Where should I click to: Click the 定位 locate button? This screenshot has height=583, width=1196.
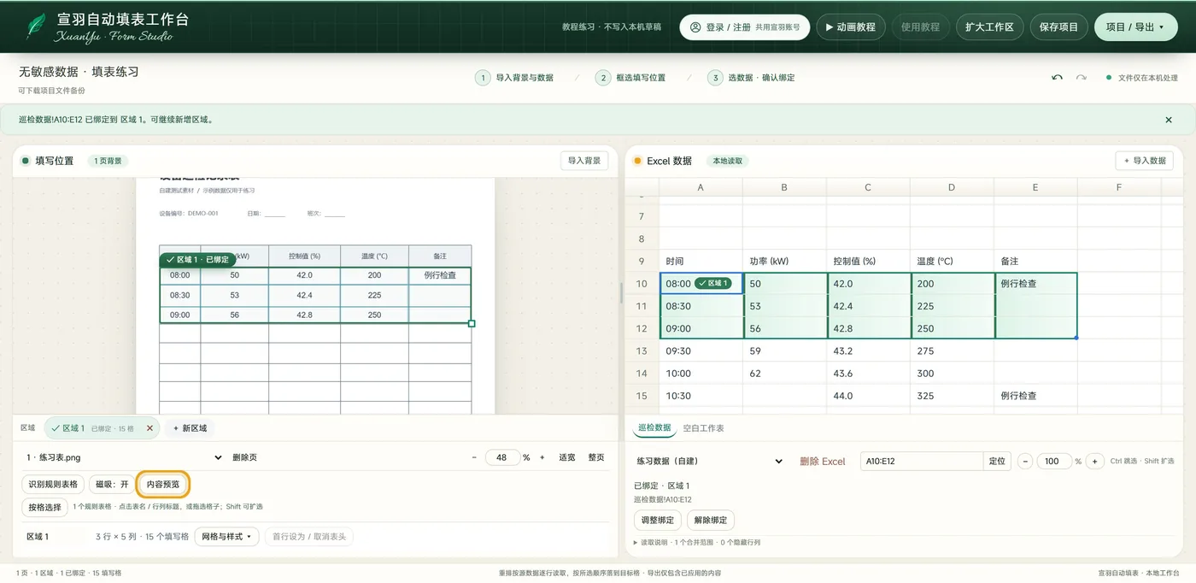point(997,461)
